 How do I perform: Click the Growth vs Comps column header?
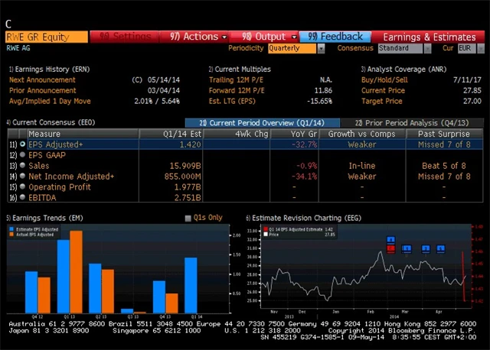click(362, 134)
